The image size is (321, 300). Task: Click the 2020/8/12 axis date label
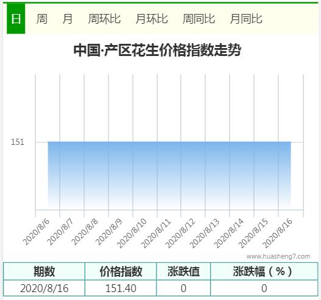pos(180,233)
